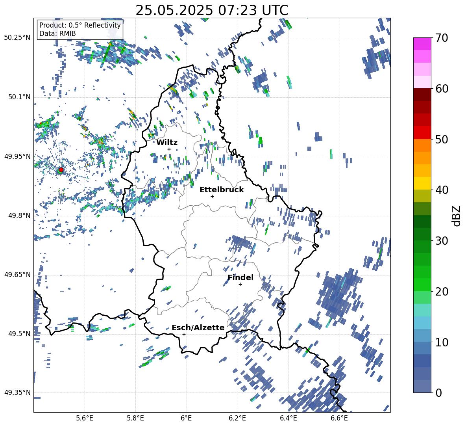Image resolution: width=466 pixels, height=426 pixels.
Task: Click the colorbar tick value 40
Action: [x=442, y=190]
